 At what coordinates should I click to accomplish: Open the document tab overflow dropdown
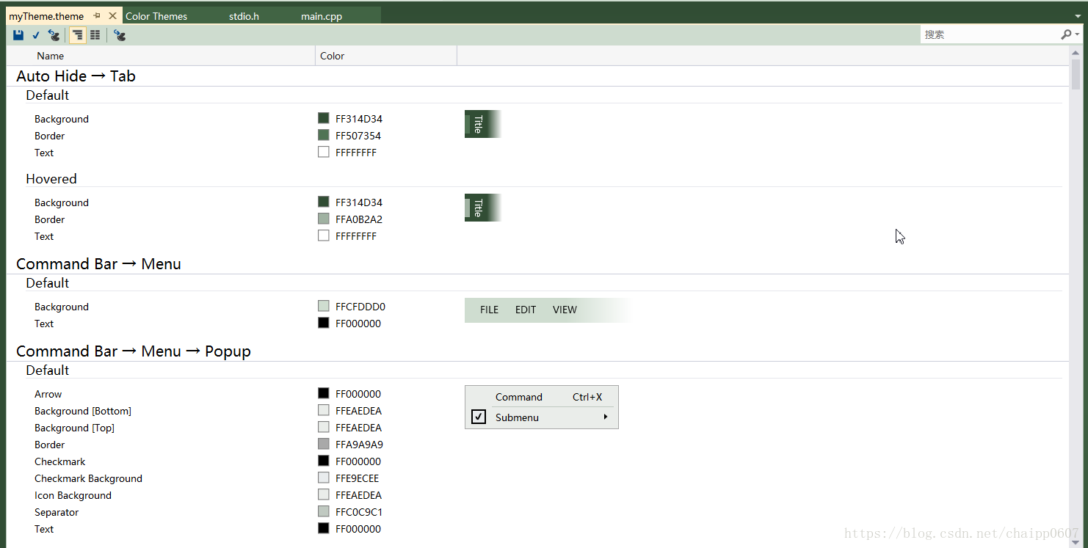[x=1078, y=15]
